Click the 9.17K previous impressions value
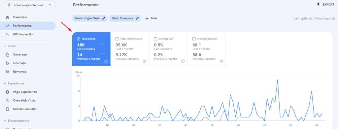The width and height of the screenshot is (338, 129). point(121,55)
